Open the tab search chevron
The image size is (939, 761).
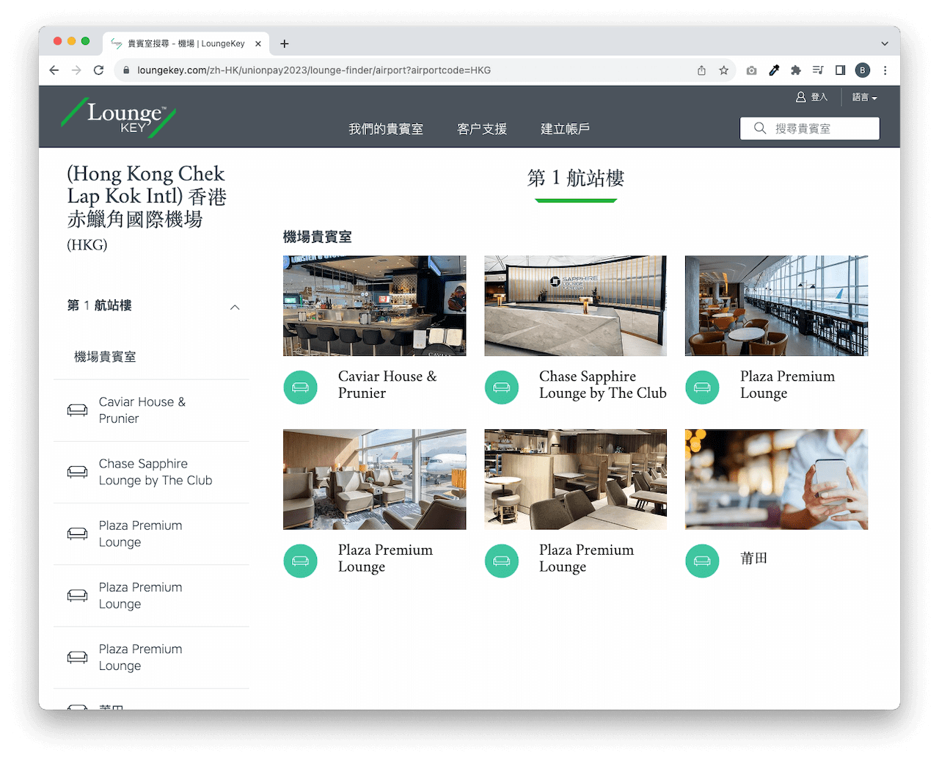[x=885, y=44]
